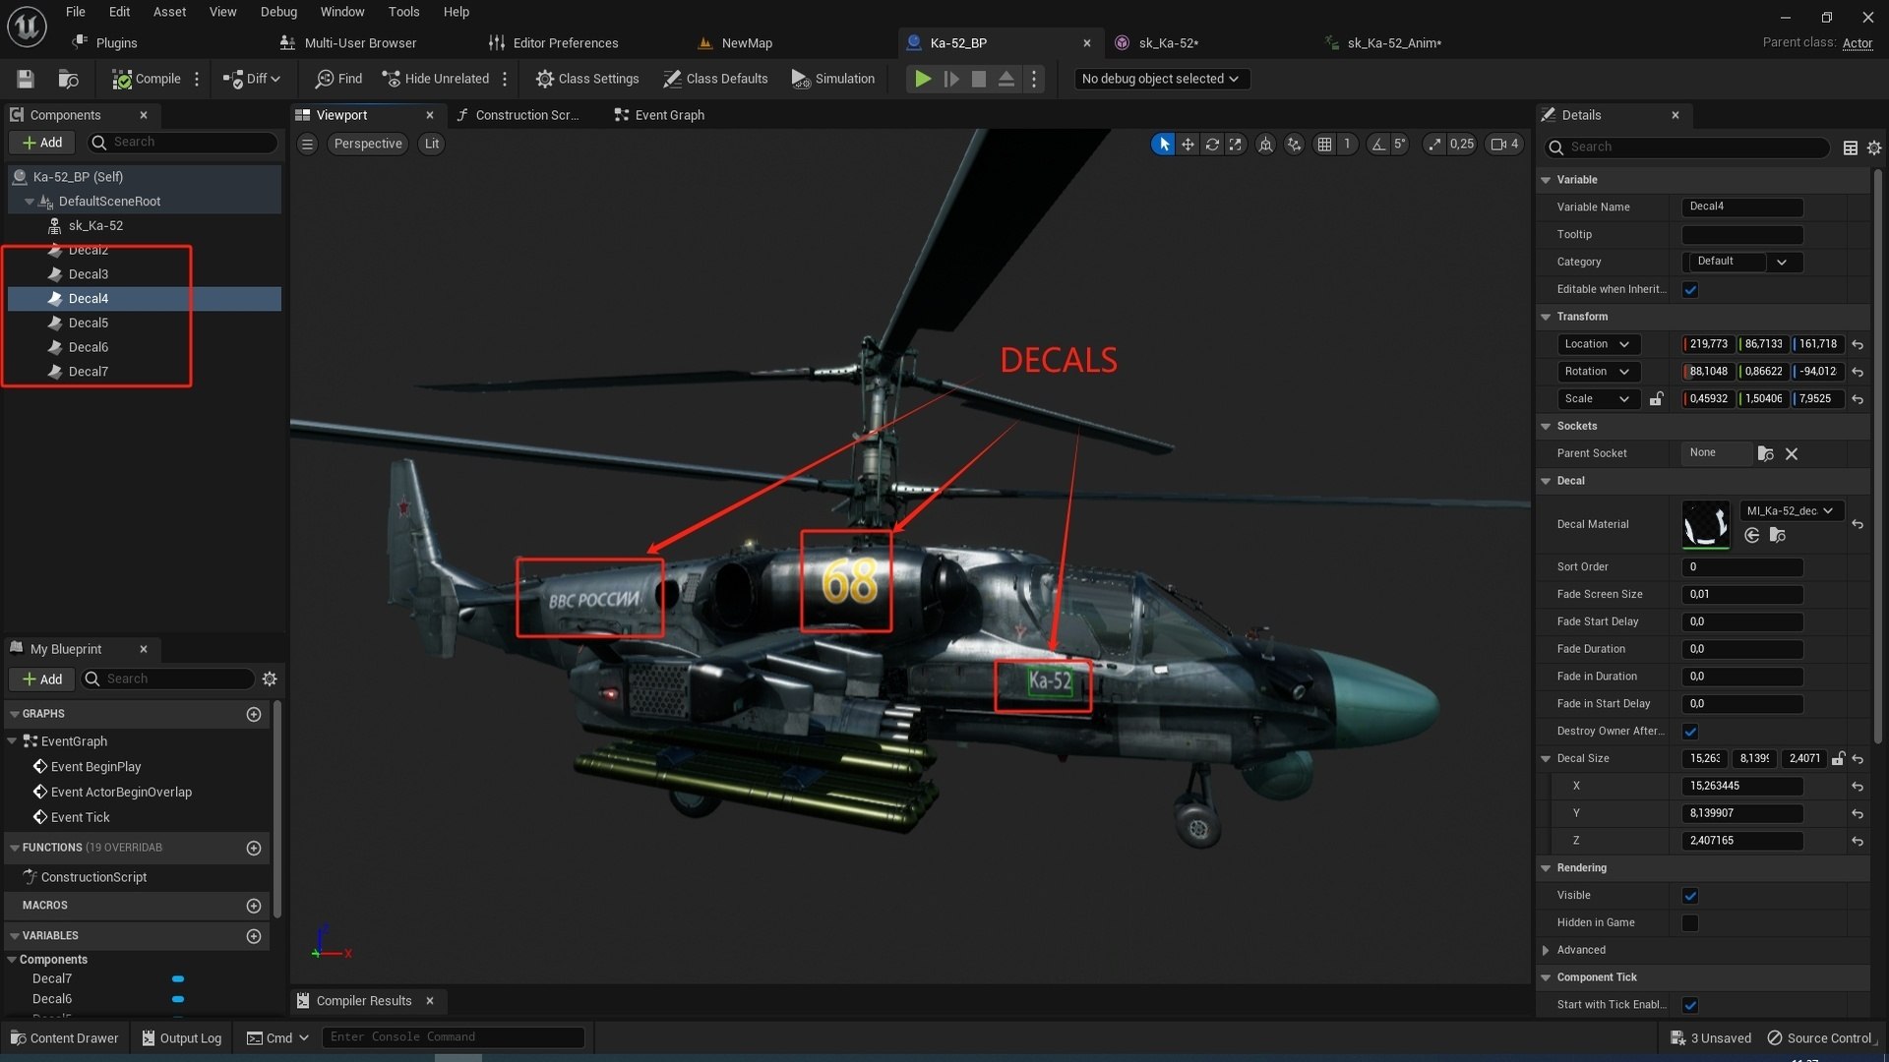Click the Browse to asset icon in toolbar
Image resolution: width=1889 pixels, height=1062 pixels.
(x=68, y=79)
